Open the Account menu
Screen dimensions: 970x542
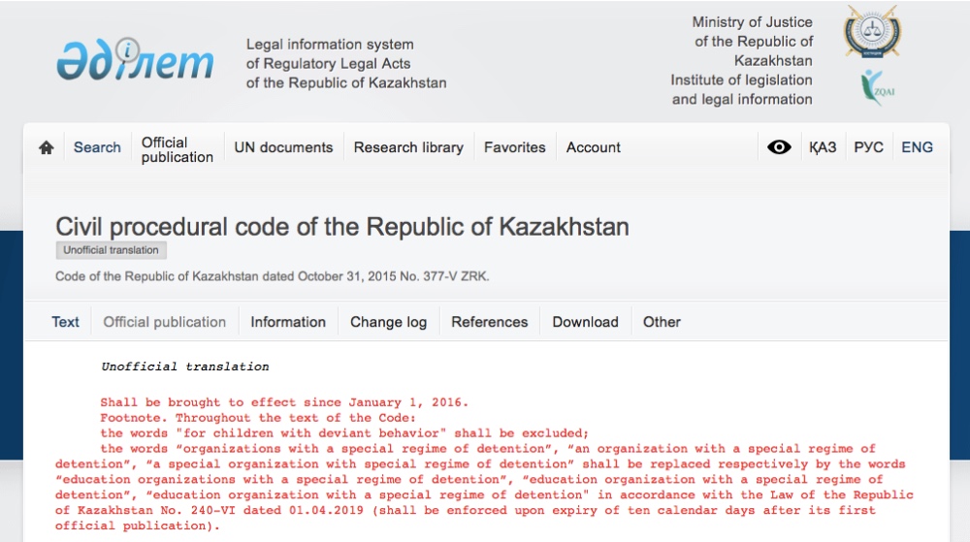click(594, 147)
